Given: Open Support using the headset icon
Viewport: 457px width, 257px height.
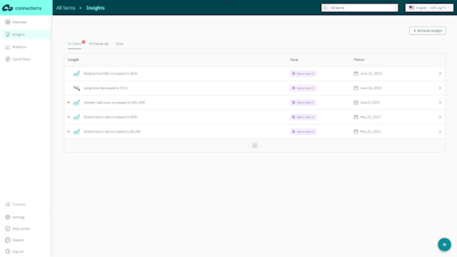Looking at the screenshot, I should (x=8, y=240).
